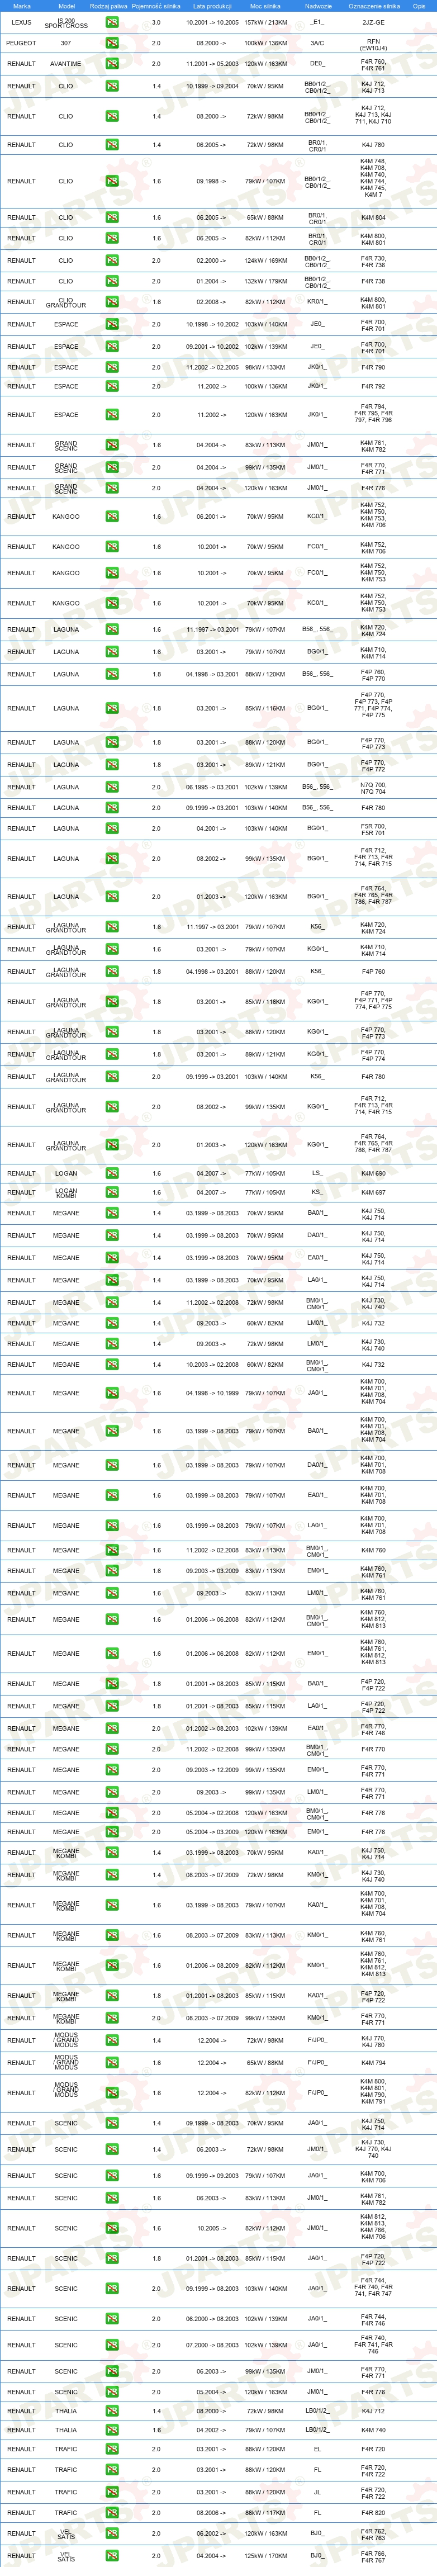
Task: Click the fuel icon in the ESPACE F4R 792 row
Action: [112, 386]
